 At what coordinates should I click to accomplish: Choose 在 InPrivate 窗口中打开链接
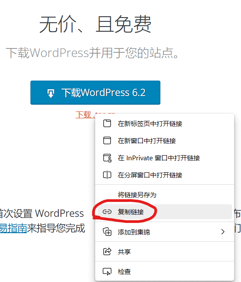[165, 158]
